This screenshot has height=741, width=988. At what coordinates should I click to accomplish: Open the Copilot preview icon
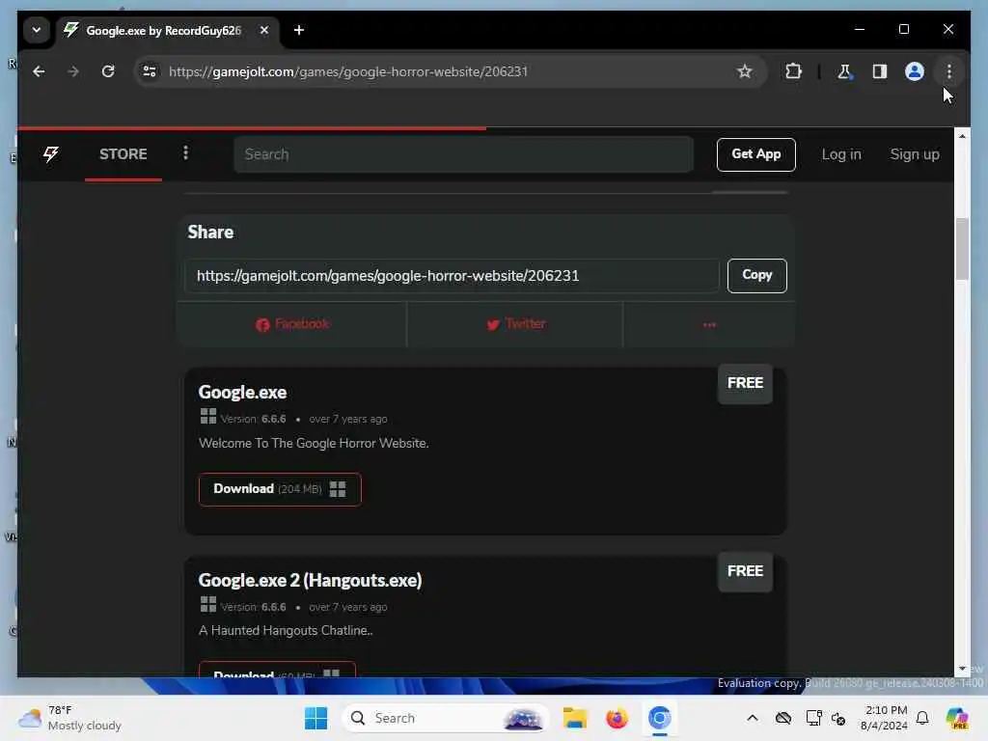[957, 718]
